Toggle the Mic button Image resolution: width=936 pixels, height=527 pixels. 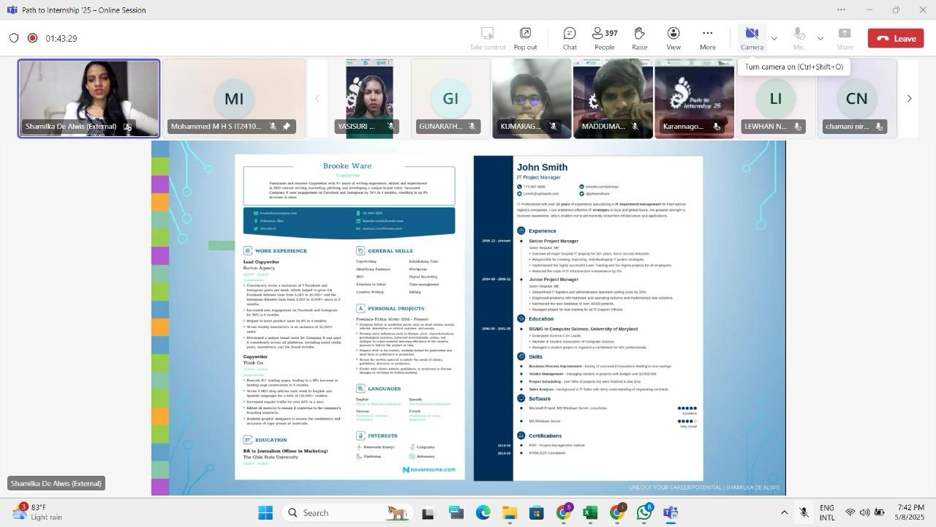tap(799, 38)
